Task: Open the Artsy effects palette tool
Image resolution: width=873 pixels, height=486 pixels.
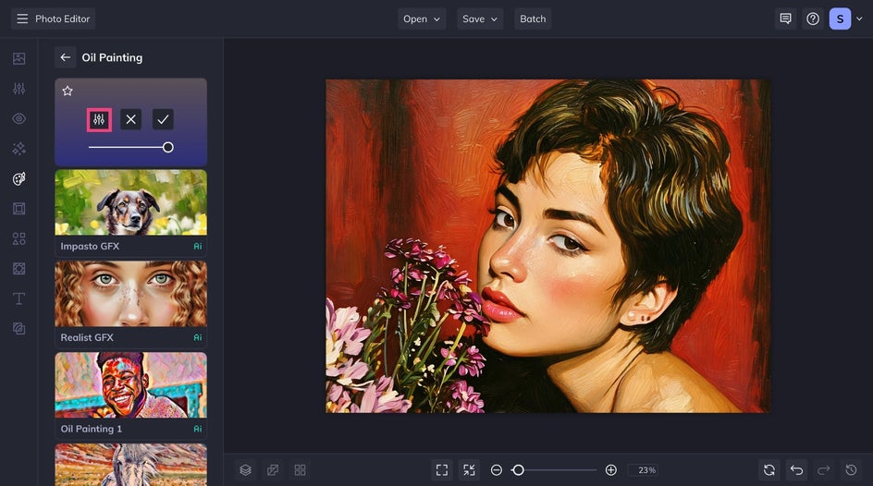Action: pyautogui.click(x=18, y=178)
